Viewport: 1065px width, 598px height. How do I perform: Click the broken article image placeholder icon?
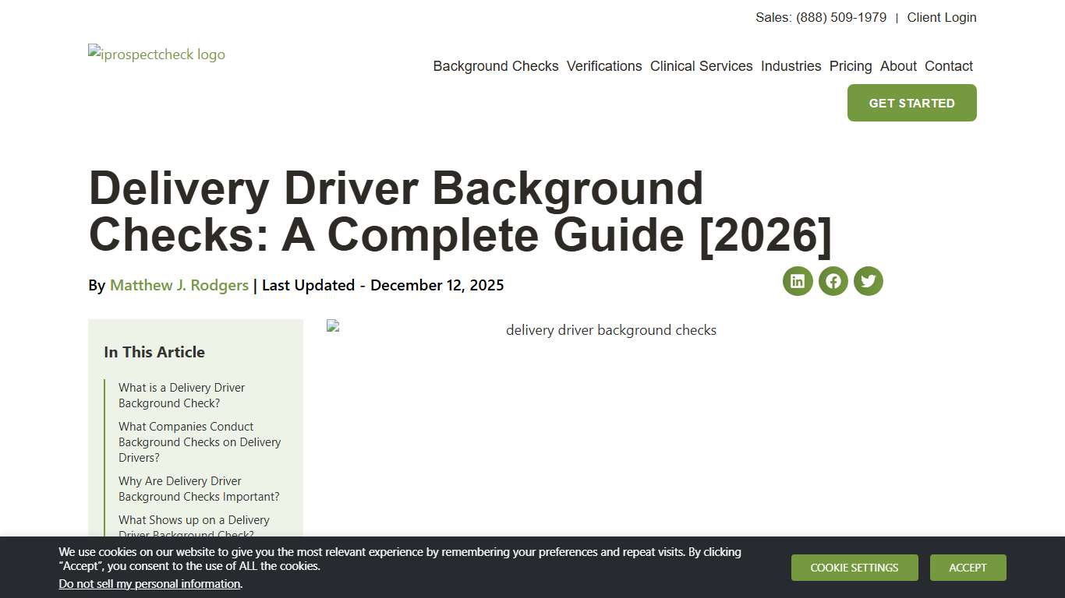click(334, 325)
